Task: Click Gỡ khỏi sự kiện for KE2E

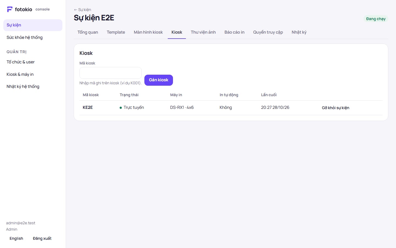Action: click(x=335, y=108)
